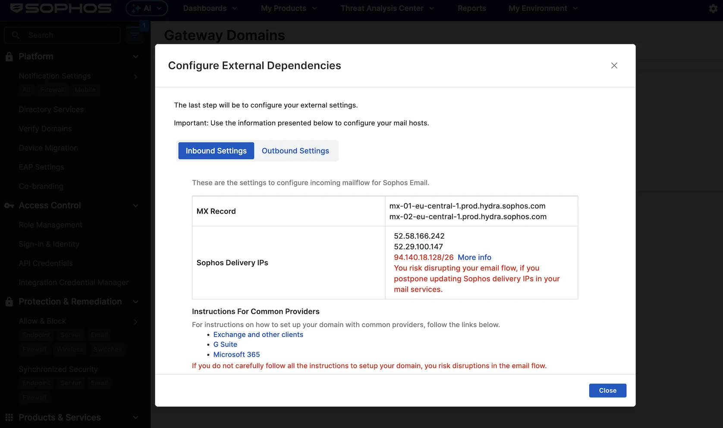This screenshot has height=428, width=723.
Task: Click the MX Record label cell
Action: click(x=289, y=211)
